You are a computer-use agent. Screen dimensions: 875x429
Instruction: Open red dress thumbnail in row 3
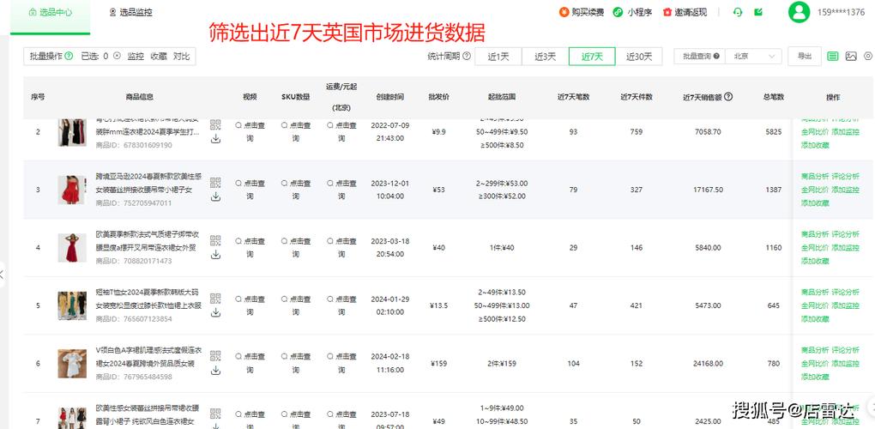pyautogui.click(x=72, y=190)
